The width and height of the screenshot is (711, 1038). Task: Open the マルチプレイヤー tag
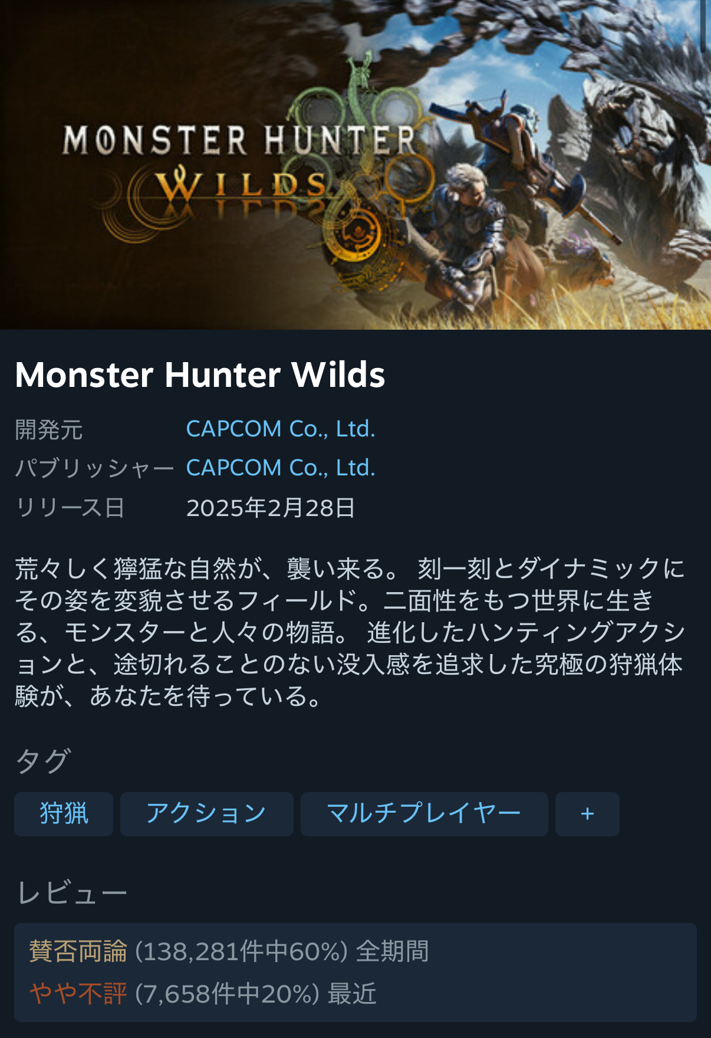424,814
